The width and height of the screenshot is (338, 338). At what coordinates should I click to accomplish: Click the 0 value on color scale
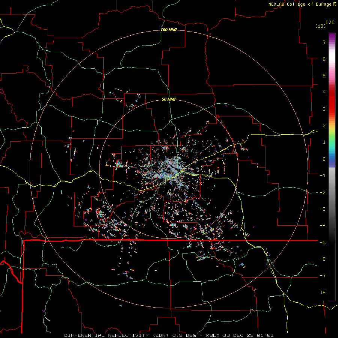324,159
